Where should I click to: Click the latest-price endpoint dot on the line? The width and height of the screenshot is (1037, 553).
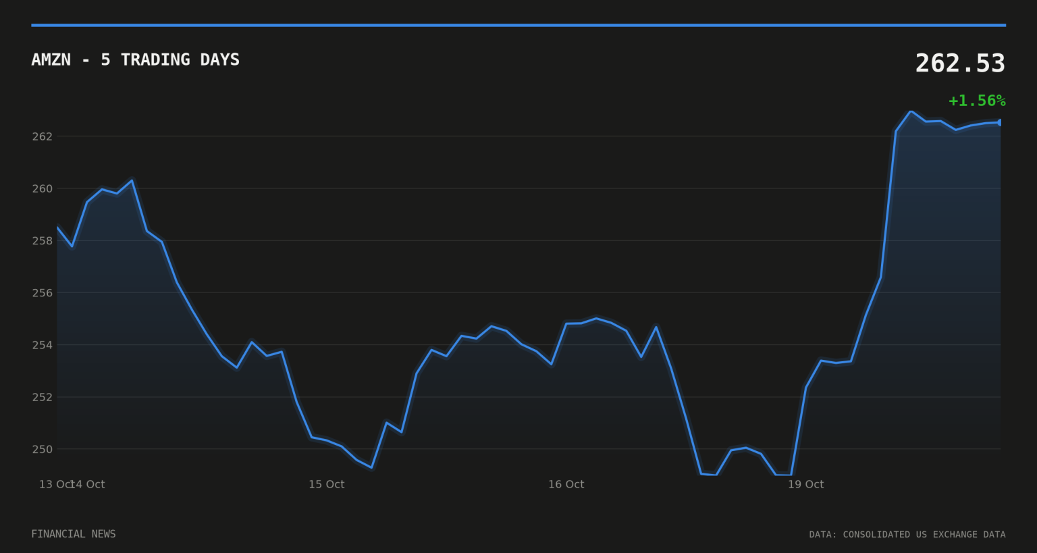1001,122
